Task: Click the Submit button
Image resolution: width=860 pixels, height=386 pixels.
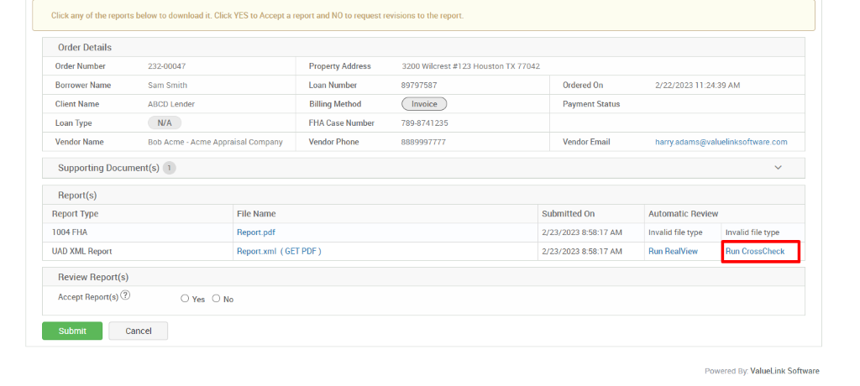Action: click(x=72, y=331)
